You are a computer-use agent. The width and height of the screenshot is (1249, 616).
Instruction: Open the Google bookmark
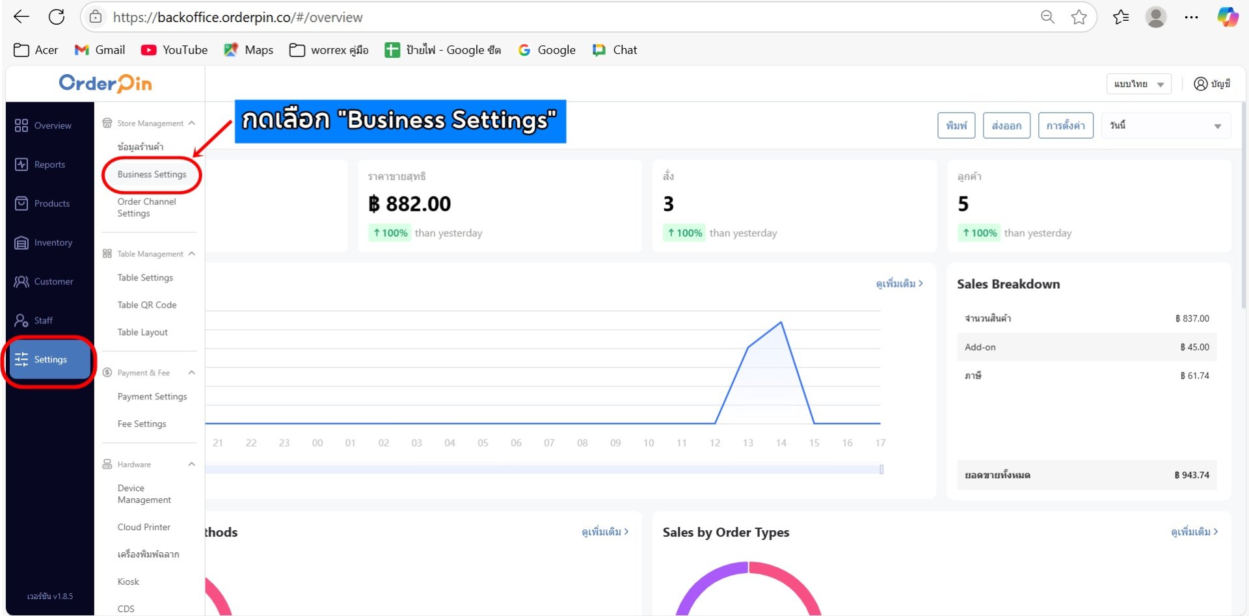pyautogui.click(x=546, y=50)
